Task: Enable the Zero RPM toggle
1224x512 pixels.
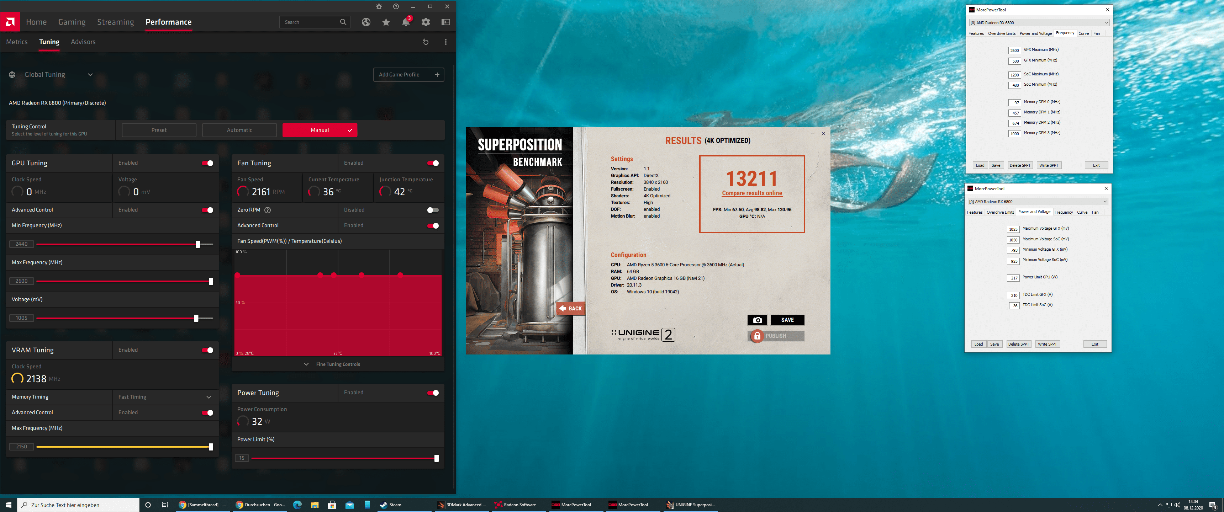Action: 432,210
